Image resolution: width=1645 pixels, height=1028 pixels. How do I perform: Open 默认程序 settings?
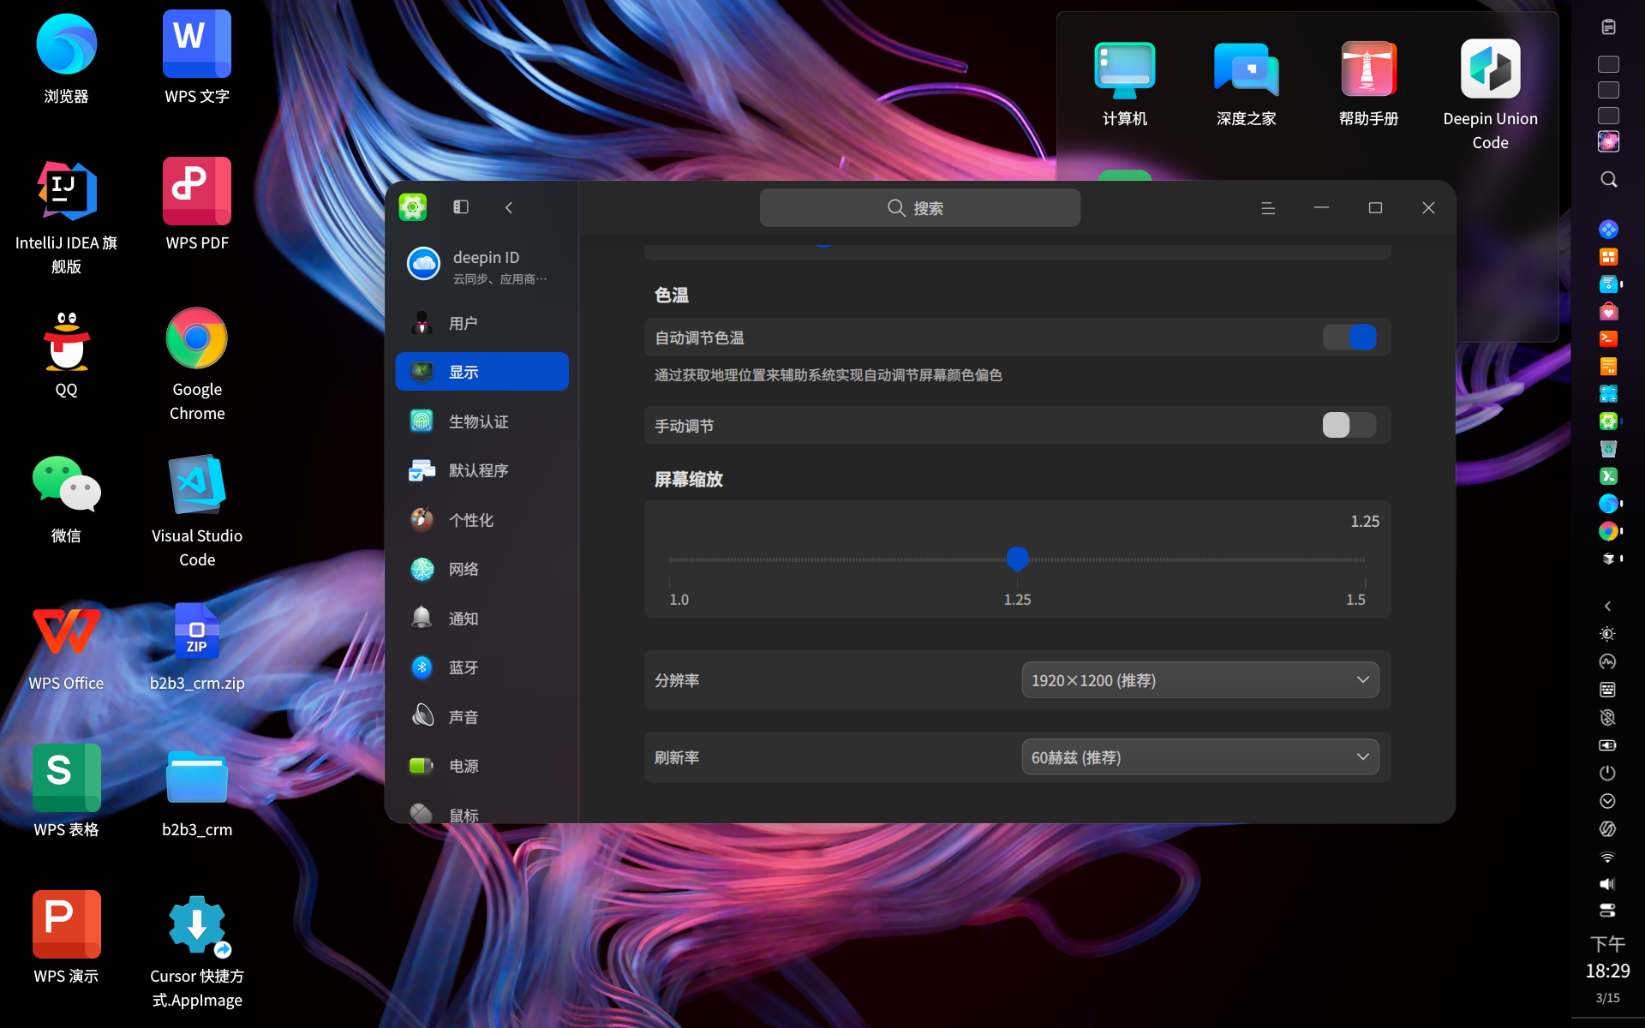tap(482, 470)
